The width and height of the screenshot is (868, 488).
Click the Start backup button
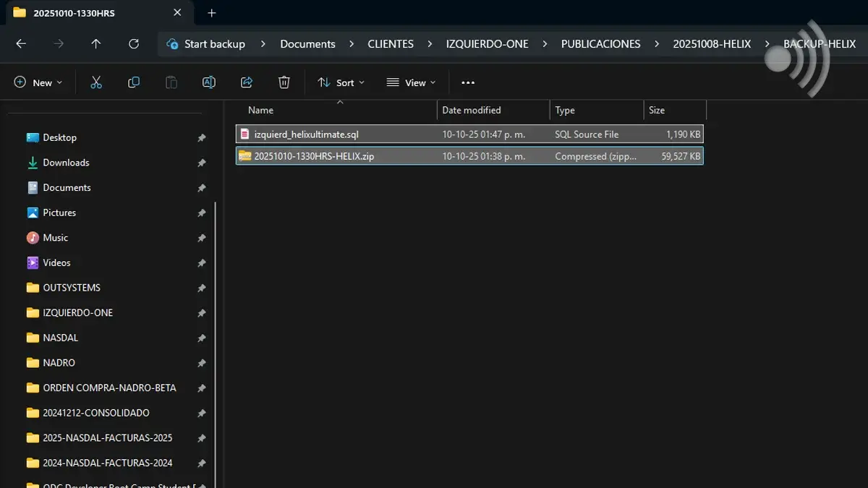[206, 44]
